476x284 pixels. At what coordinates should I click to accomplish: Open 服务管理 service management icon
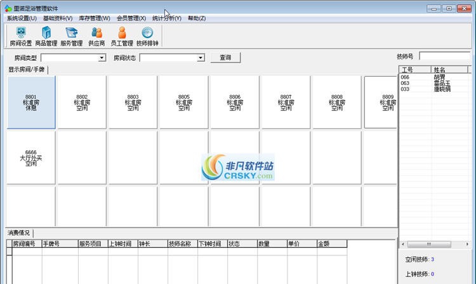pyautogui.click(x=71, y=36)
